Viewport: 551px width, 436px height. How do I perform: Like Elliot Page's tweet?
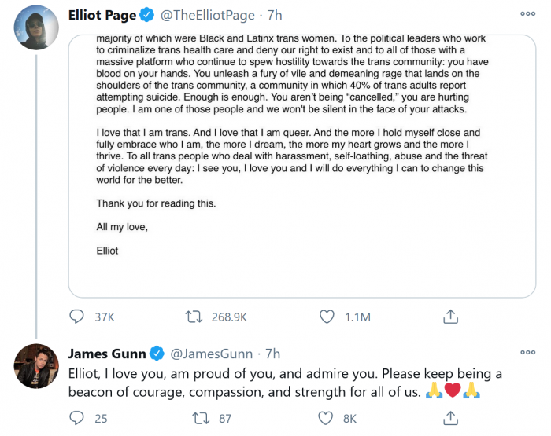pos(328,317)
